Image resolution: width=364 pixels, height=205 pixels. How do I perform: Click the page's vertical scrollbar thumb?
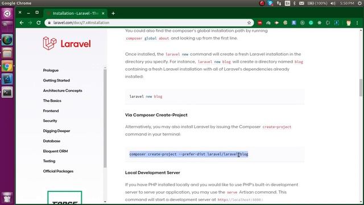pos(361,88)
